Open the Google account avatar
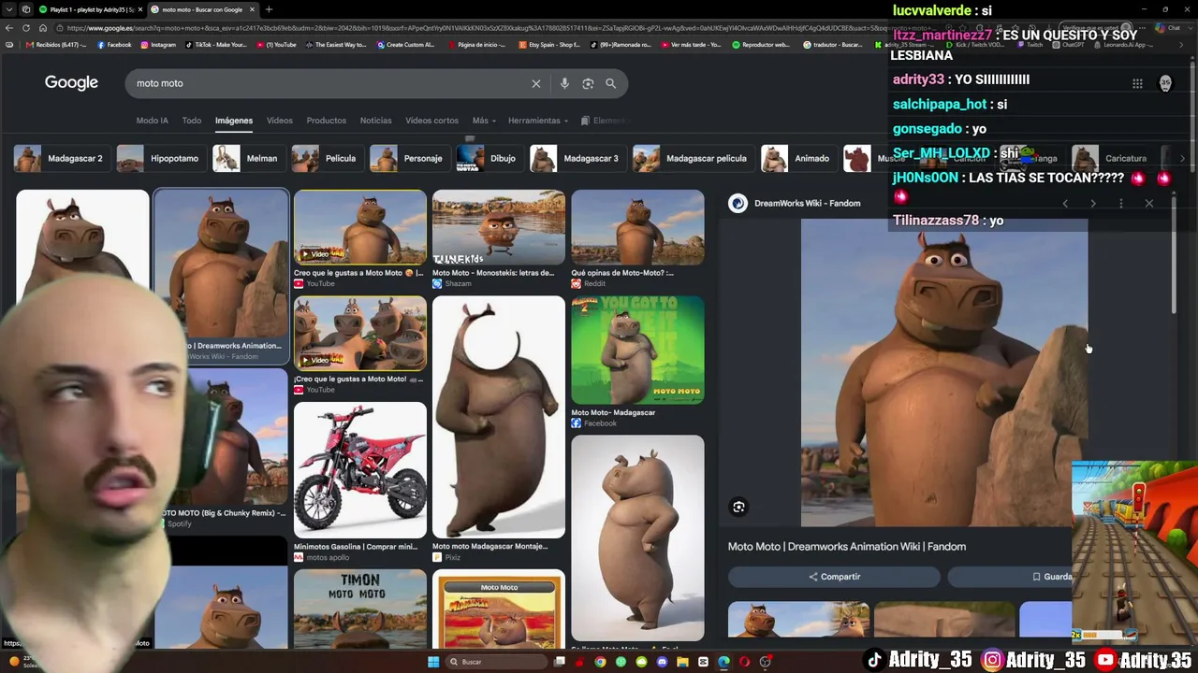Screen dimensions: 1198x673 (x=1165, y=84)
